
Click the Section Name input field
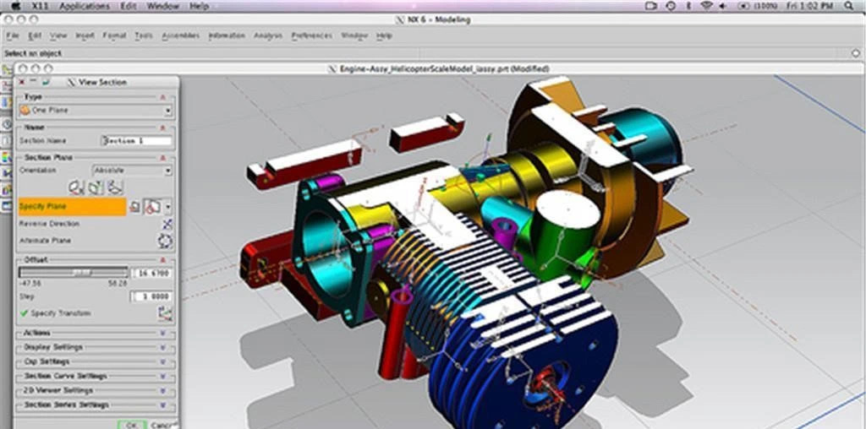[137, 141]
